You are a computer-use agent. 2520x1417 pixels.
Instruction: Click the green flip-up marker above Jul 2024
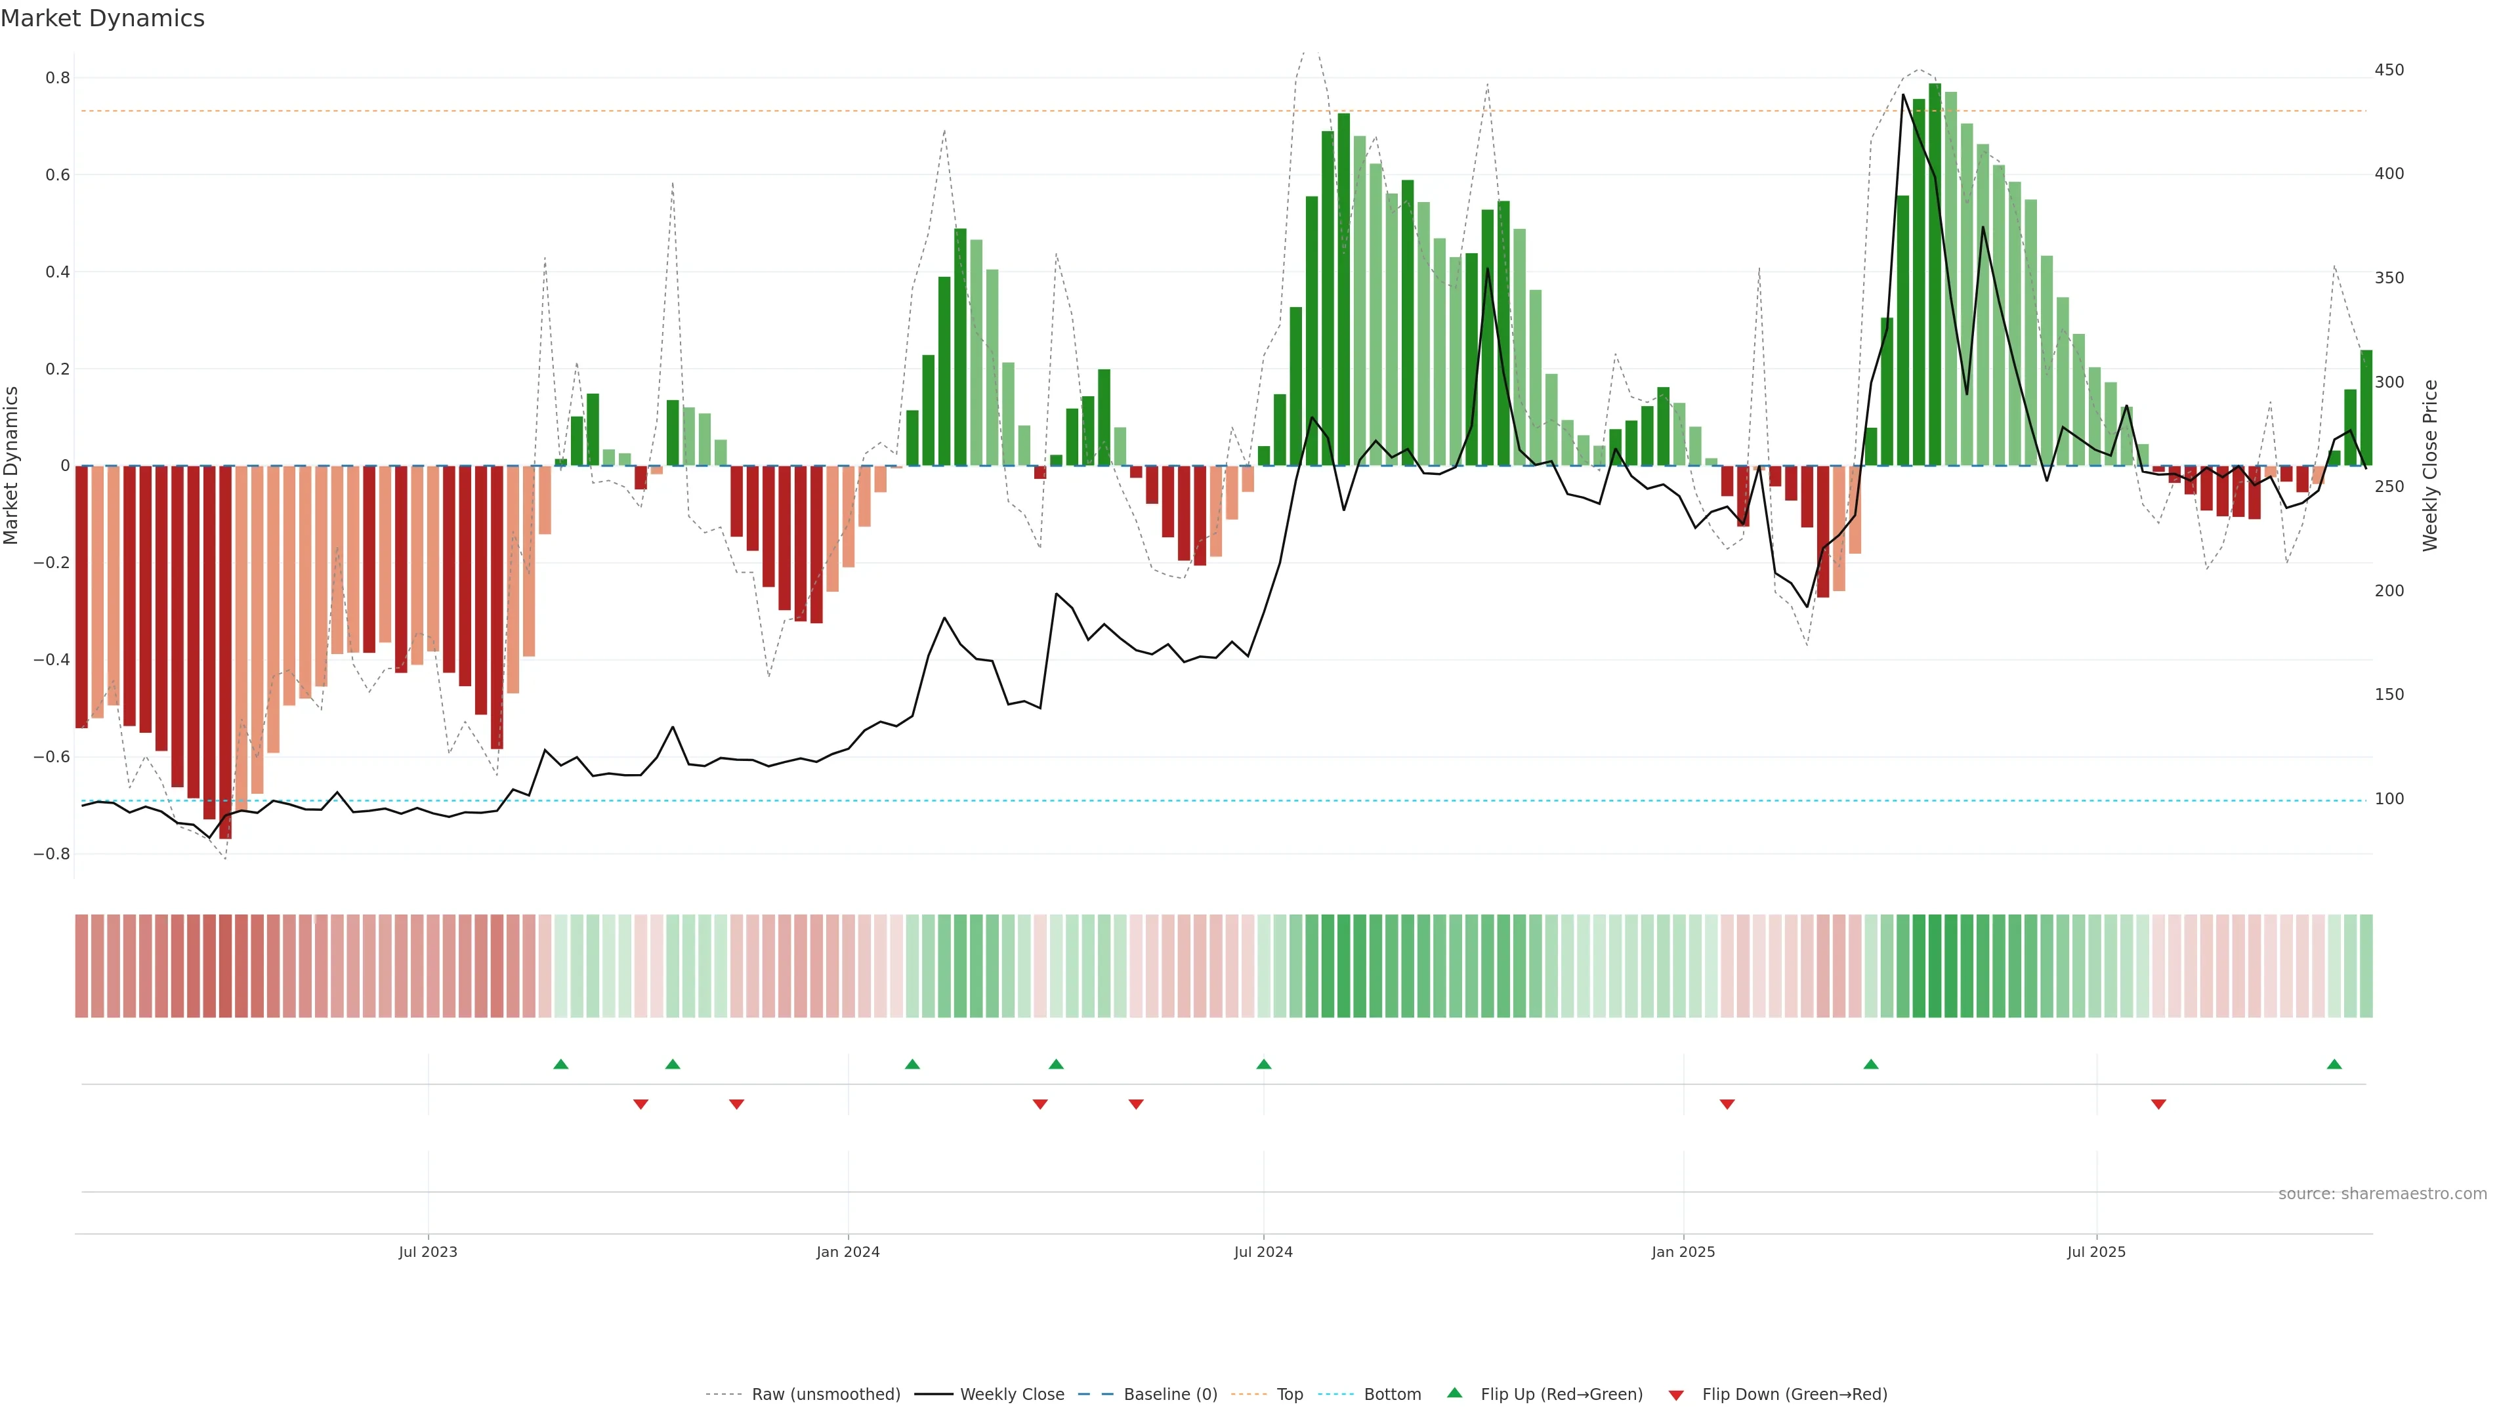1264,1064
